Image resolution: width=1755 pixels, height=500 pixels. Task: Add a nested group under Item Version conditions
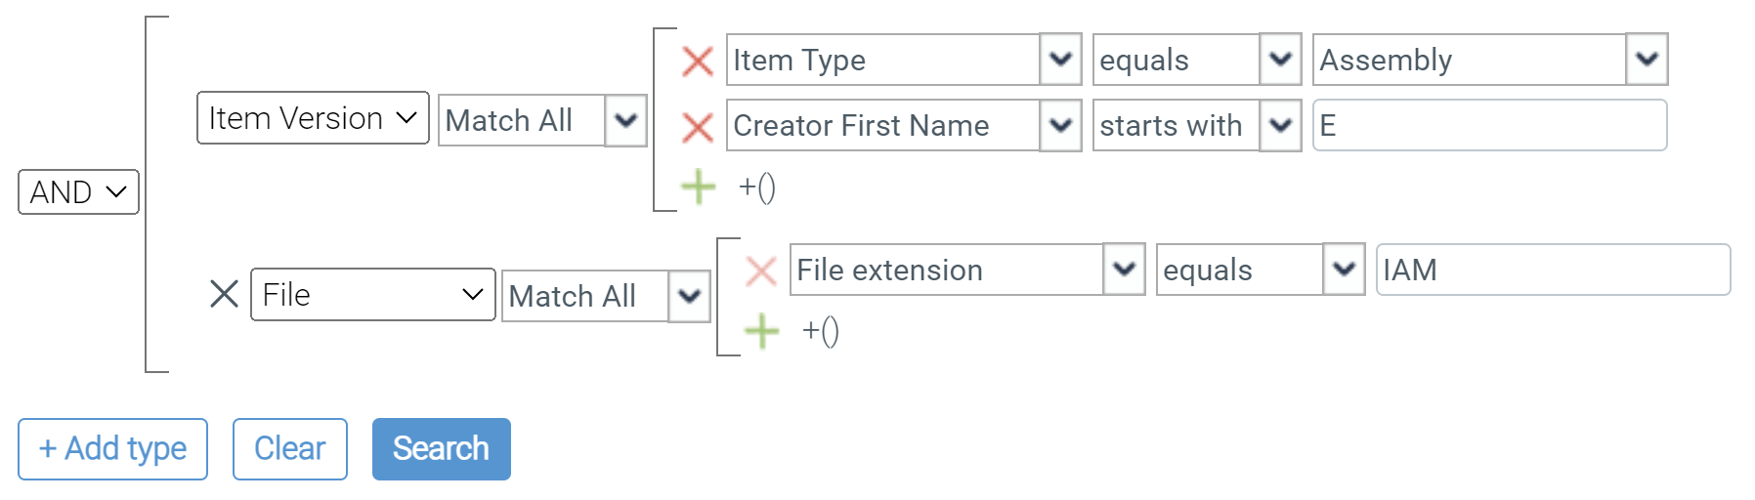[x=757, y=187]
